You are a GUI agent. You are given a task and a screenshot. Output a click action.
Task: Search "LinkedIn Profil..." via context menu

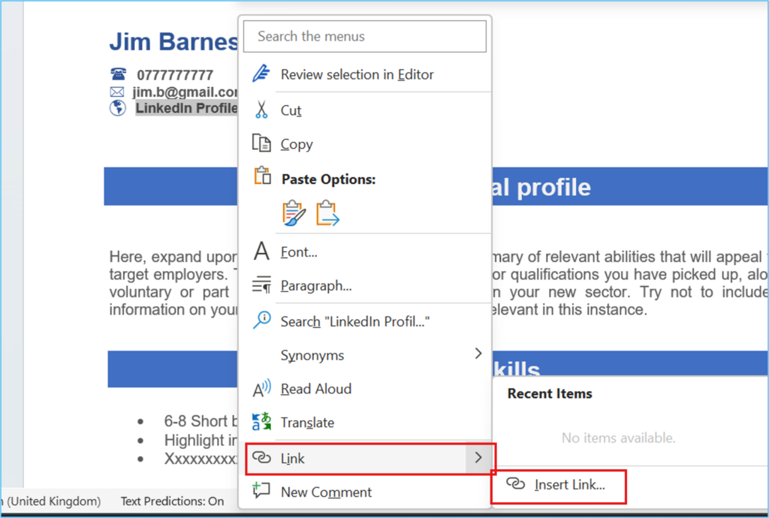tap(353, 321)
